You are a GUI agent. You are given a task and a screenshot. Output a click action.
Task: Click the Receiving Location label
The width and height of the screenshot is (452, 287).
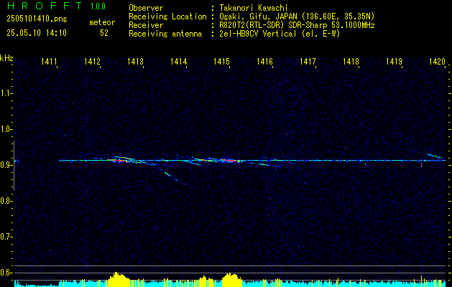click(x=167, y=17)
